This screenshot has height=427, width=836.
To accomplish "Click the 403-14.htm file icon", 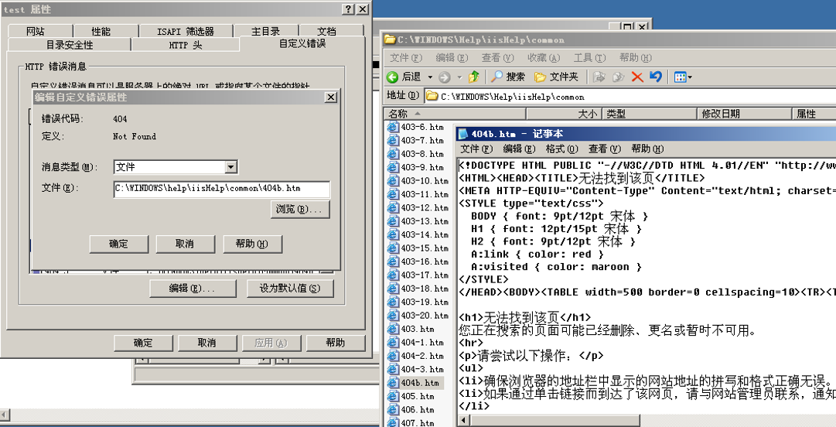I will coord(393,234).
